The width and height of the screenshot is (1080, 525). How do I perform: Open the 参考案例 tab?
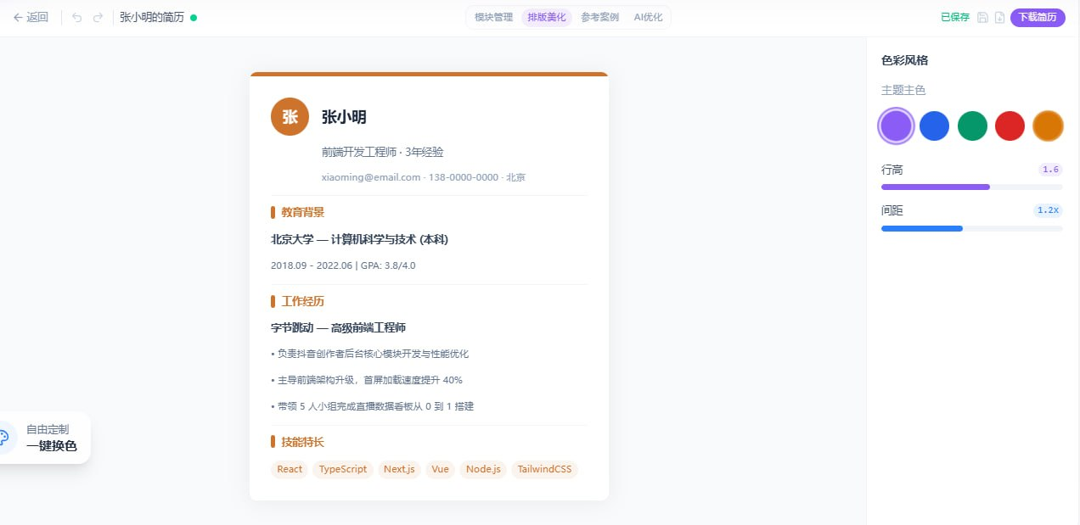(599, 17)
